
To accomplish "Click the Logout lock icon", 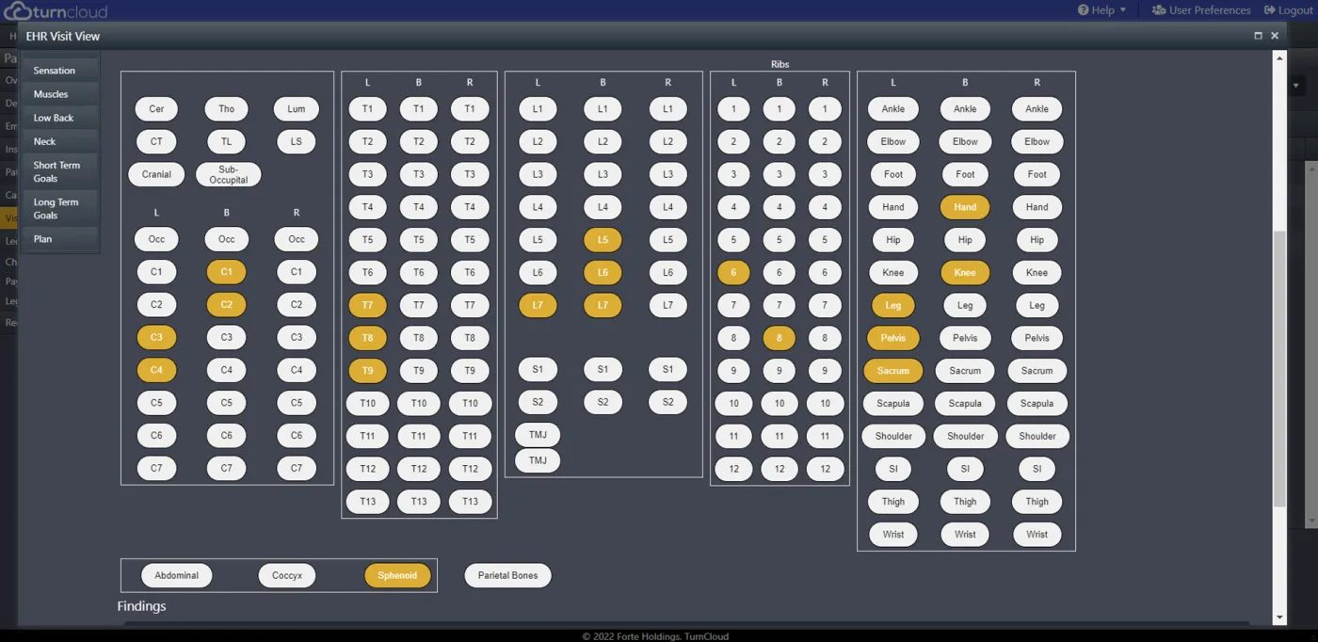I will 1270,10.
